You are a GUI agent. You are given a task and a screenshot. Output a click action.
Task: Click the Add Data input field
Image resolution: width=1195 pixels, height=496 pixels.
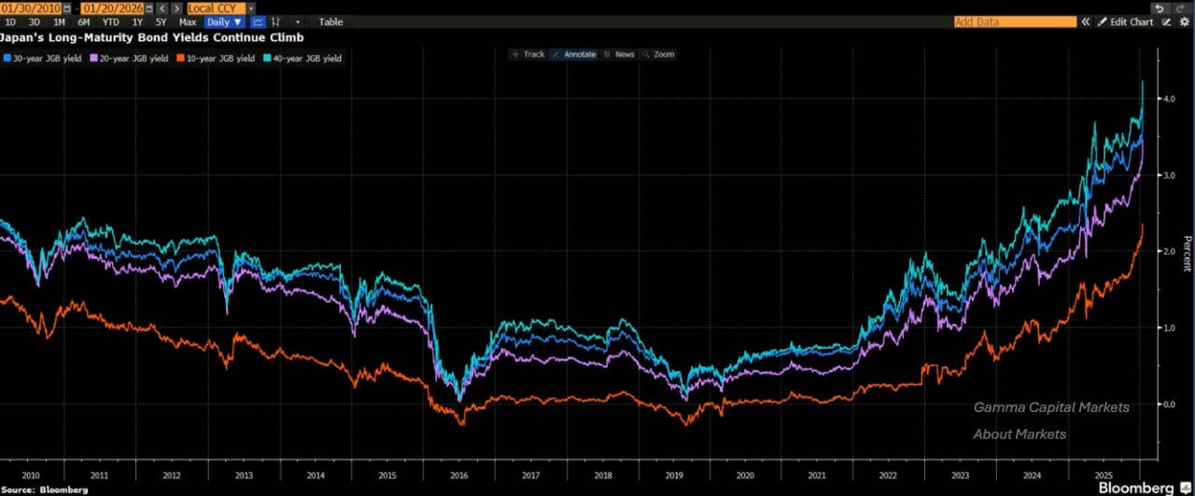(x=1015, y=21)
